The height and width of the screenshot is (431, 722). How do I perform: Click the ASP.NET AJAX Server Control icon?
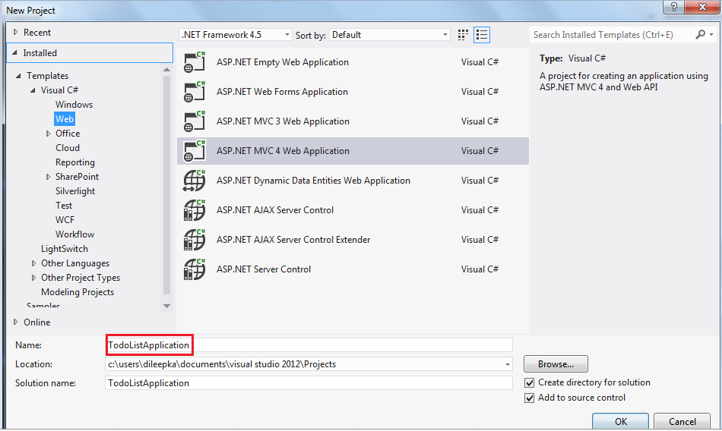[195, 210]
